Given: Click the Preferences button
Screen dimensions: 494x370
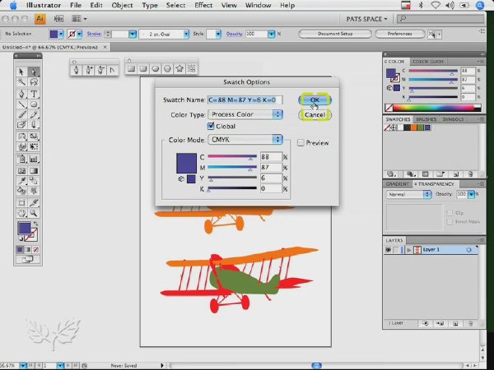Looking at the screenshot, I should (399, 34).
